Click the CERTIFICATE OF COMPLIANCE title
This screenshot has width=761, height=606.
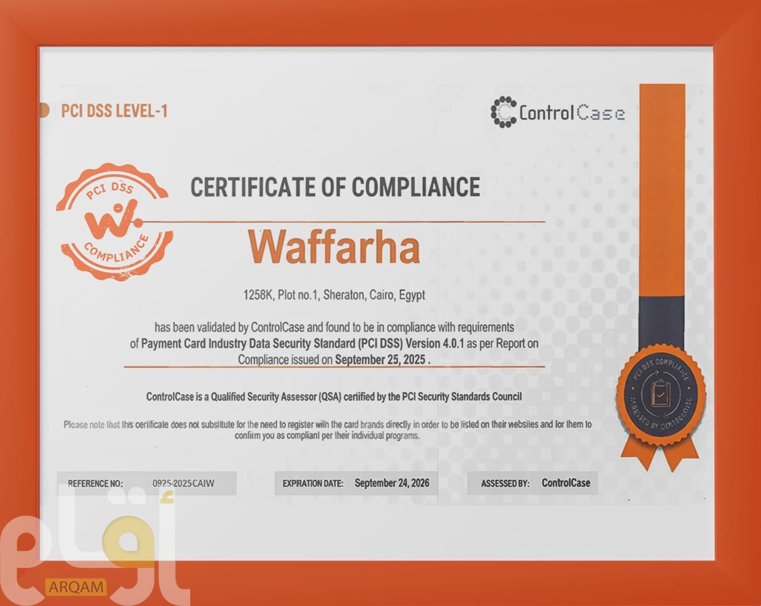(335, 187)
